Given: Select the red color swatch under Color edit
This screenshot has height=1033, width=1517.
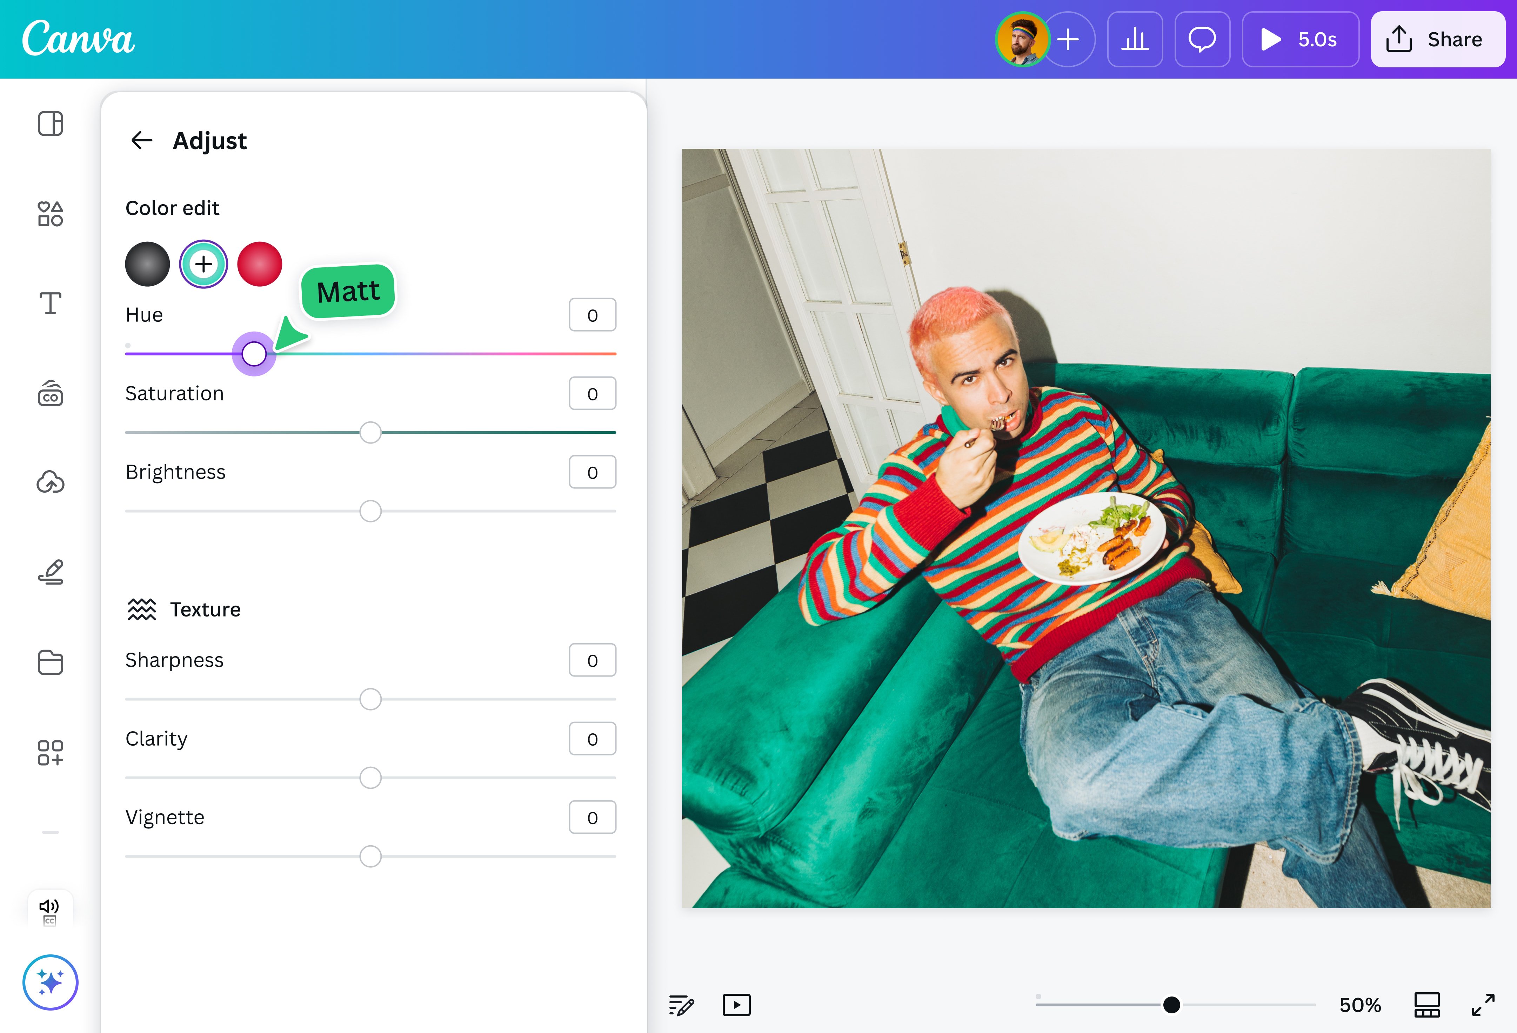Looking at the screenshot, I should point(259,264).
